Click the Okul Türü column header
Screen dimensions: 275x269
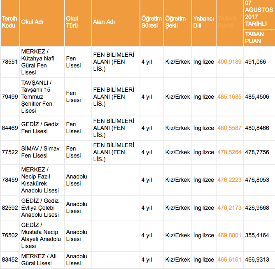[x=72, y=22]
